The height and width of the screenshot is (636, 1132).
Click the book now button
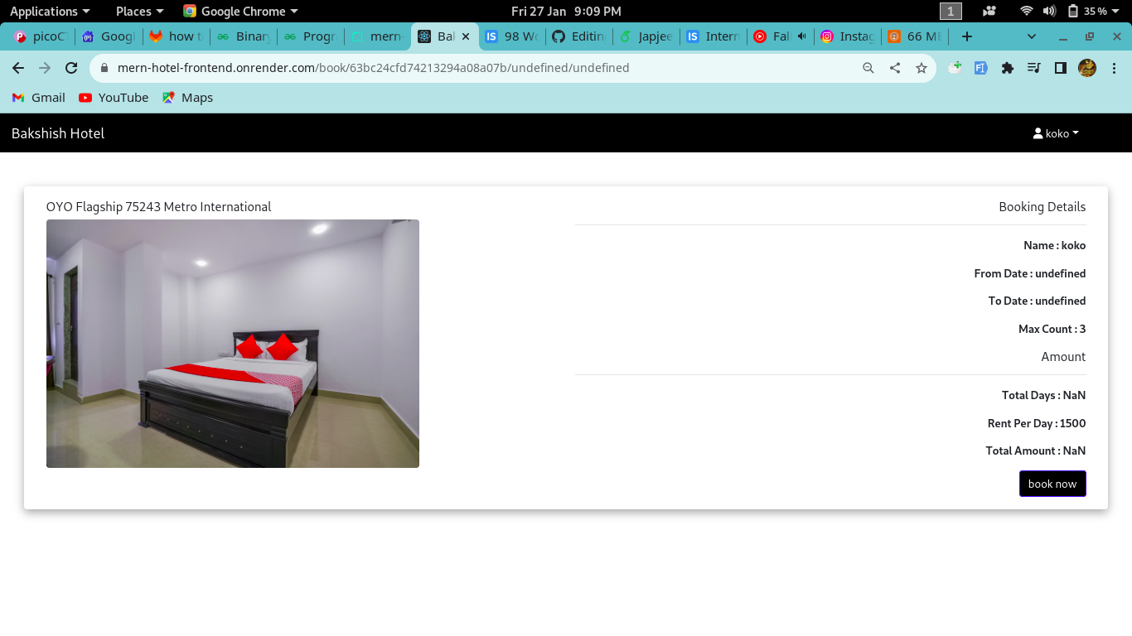(x=1052, y=484)
